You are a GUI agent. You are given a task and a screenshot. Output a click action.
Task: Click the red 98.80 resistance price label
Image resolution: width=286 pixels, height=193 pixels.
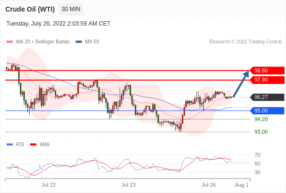[x=267, y=70]
